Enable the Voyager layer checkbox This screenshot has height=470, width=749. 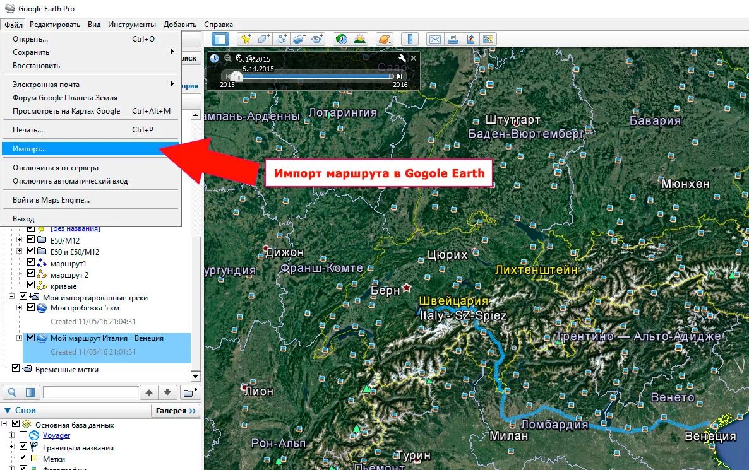click(x=23, y=435)
